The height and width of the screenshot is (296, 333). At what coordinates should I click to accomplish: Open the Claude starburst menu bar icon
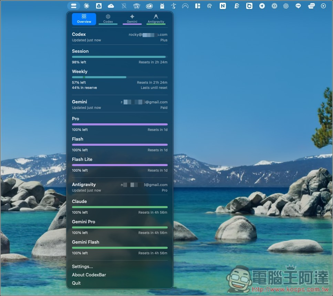tap(86, 6)
